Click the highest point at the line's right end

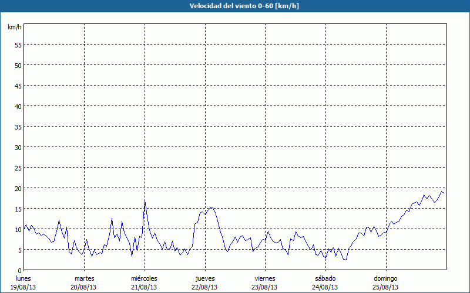point(442,192)
